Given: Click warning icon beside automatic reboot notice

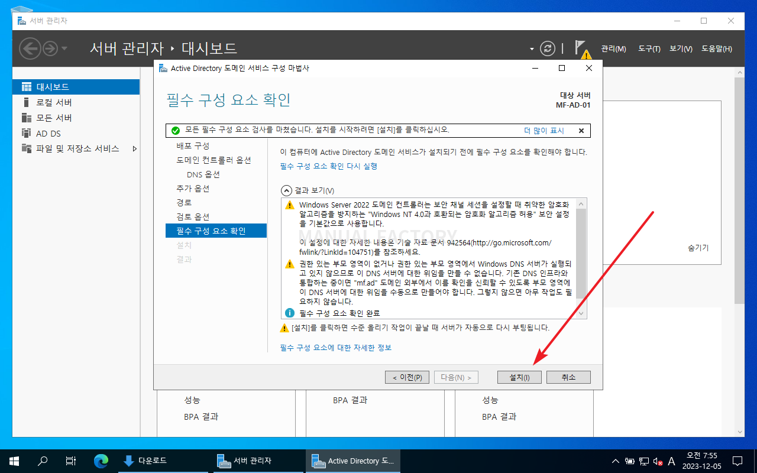Looking at the screenshot, I should [x=284, y=328].
